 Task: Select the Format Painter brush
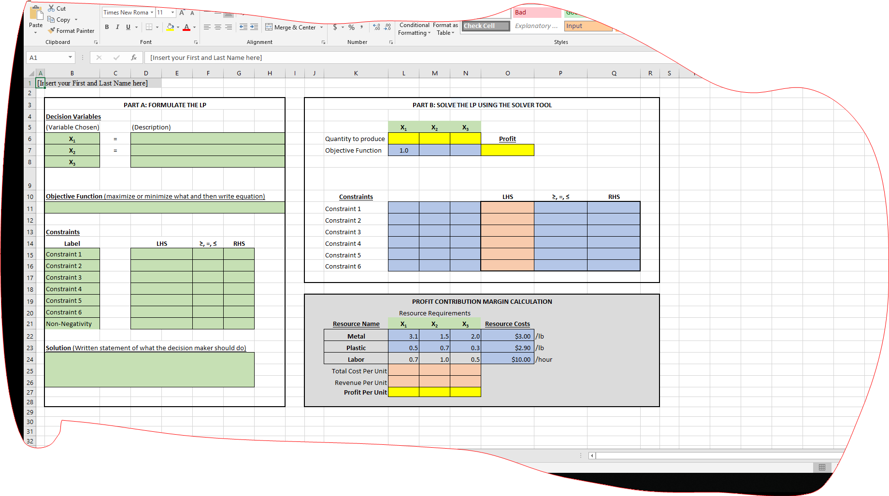[x=51, y=30]
